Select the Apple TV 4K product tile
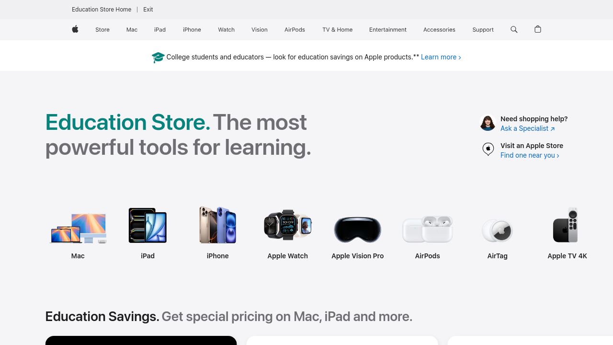The width and height of the screenshot is (613, 345). tap(568, 234)
